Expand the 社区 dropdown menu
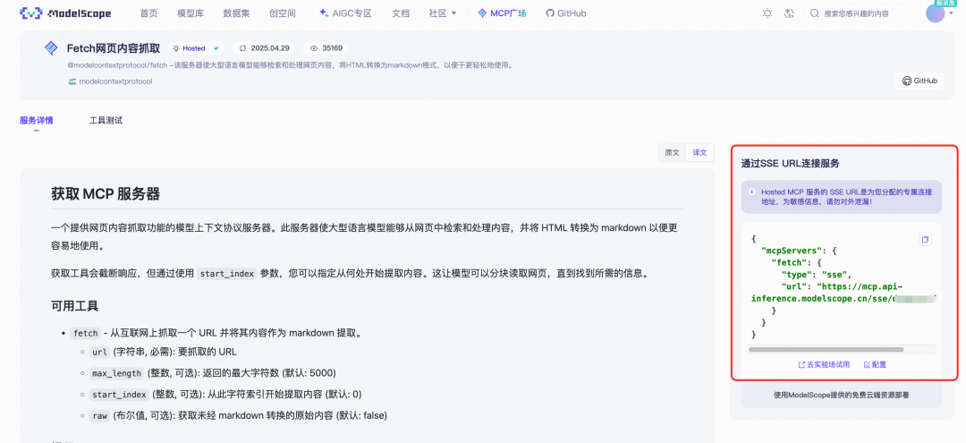 point(443,13)
